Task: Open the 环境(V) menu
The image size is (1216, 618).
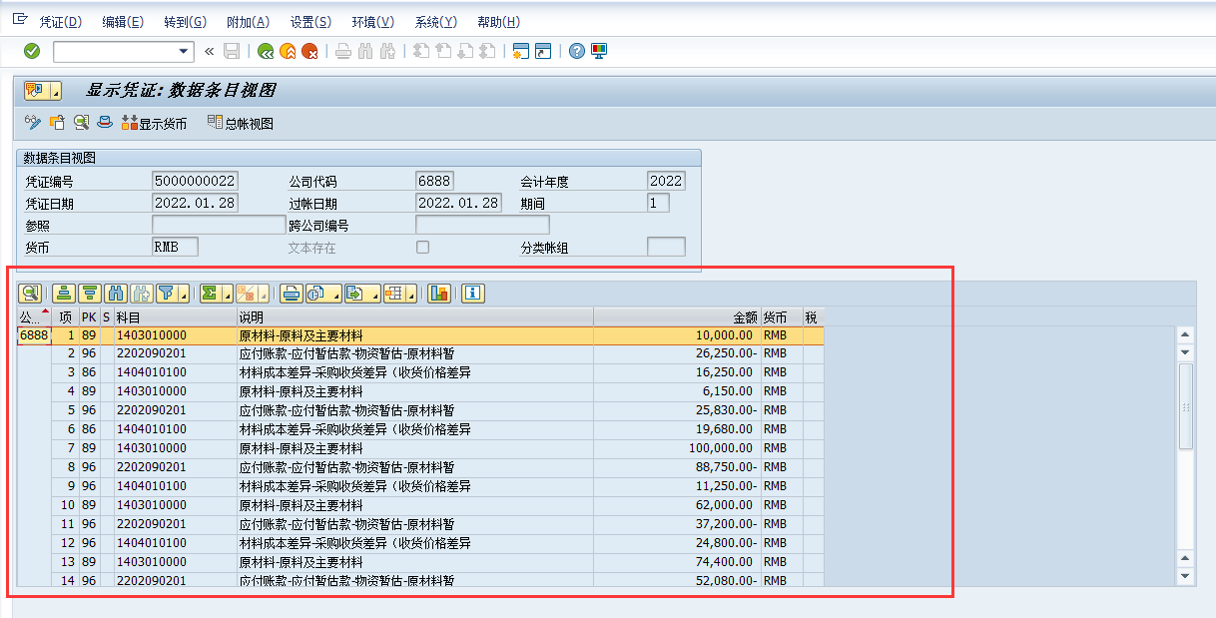Action: coord(371,21)
